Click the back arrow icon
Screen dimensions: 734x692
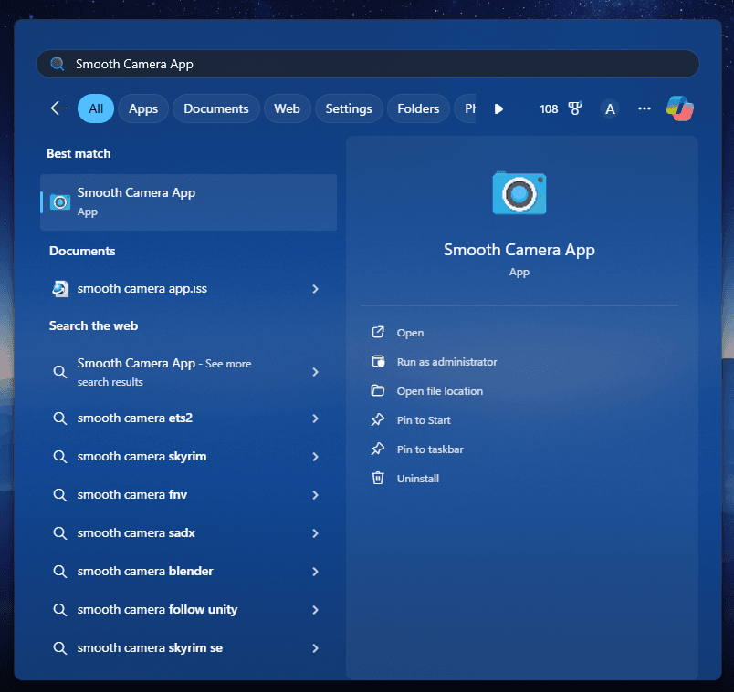[58, 108]
